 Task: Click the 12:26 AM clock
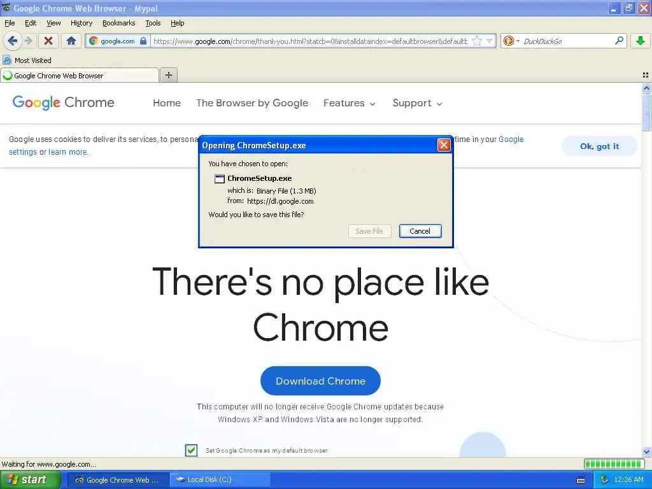coord(628,479)
